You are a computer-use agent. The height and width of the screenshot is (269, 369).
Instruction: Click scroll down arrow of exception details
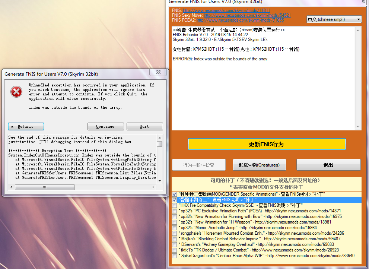click(x=160, y=181)
